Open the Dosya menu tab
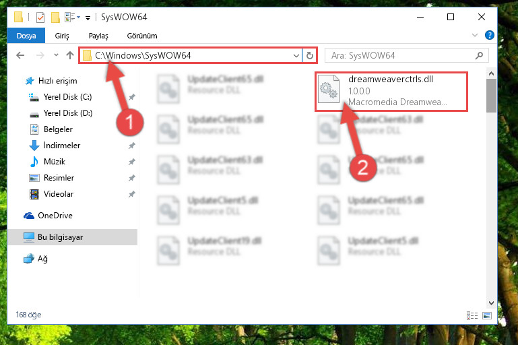The width and height of the screenshot is (518, 345). pyautogui.click(x=26, y=36)
